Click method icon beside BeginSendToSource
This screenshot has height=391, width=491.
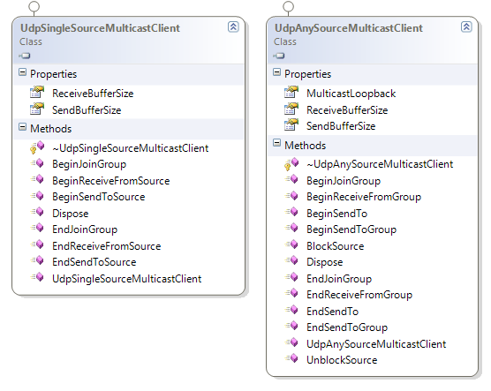(38, 196)
